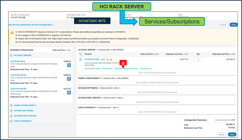The width and height of the screenshot is (242, 140).
Task: Add HCIAF240C-M7SX with its plus button
Action: 69,79
